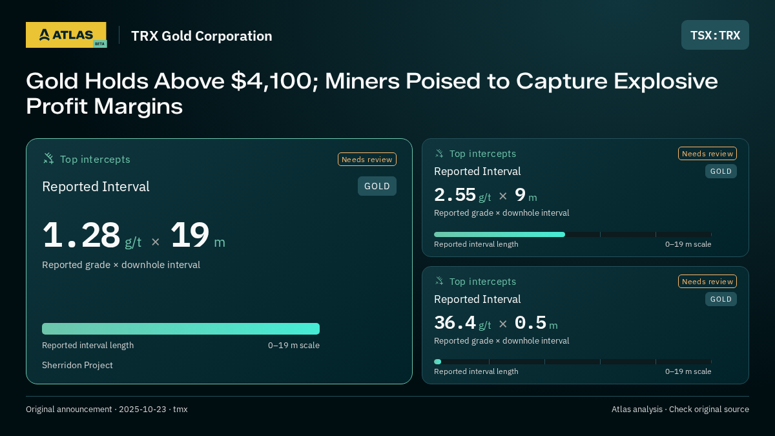Click the pick icon on the 36.4 g/t card
The image size is (775, 436).
(439, 281)
